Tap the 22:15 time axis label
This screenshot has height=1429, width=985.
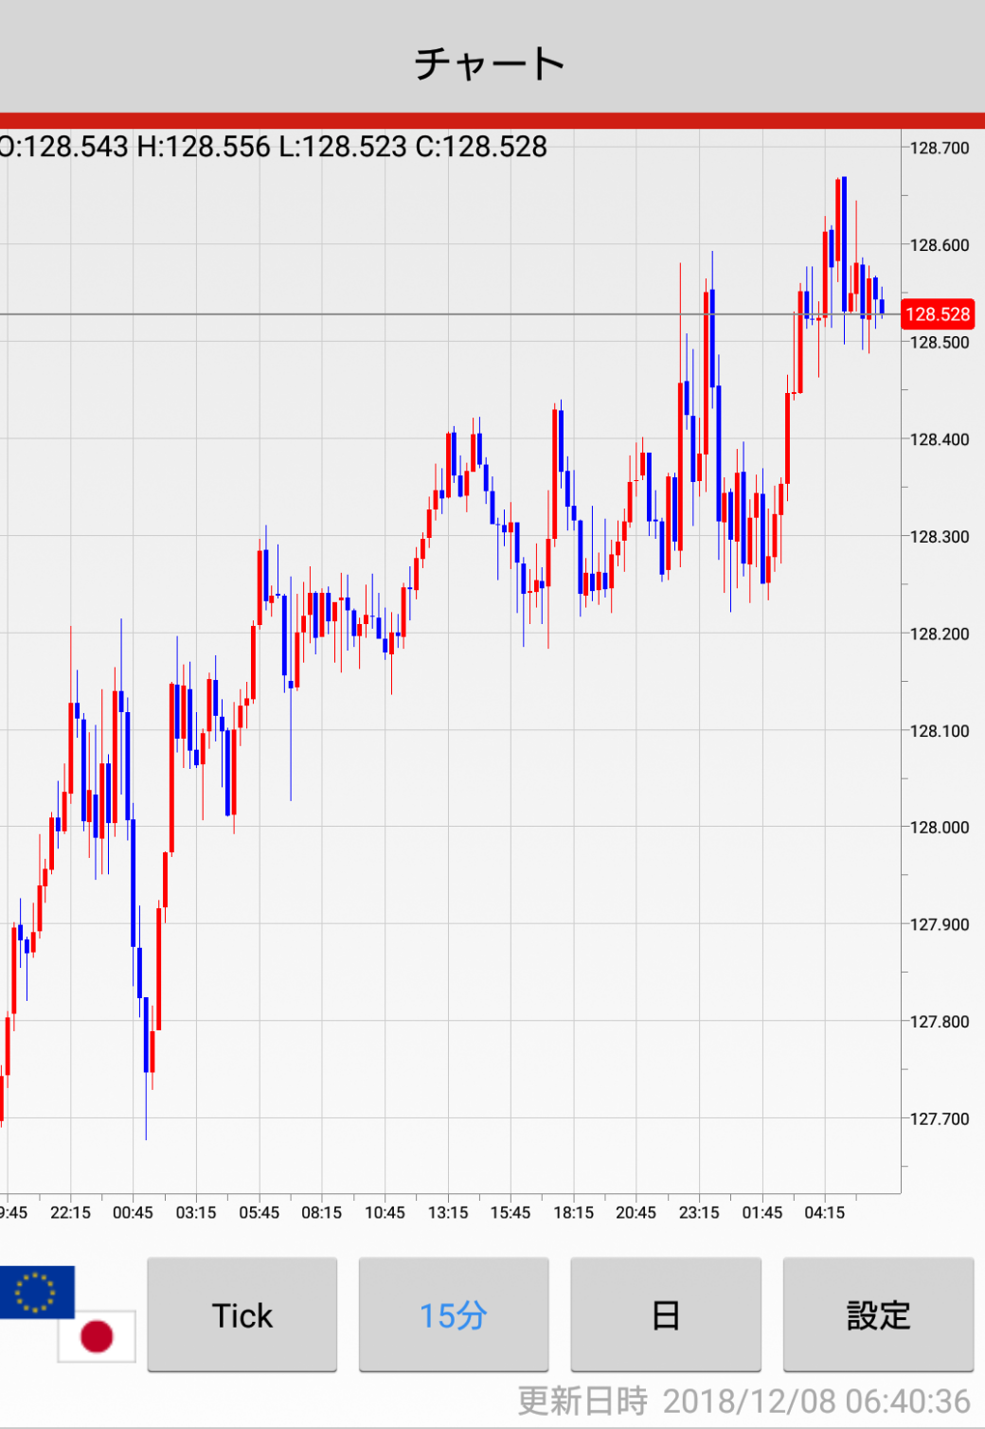[x=70, y=1212]
